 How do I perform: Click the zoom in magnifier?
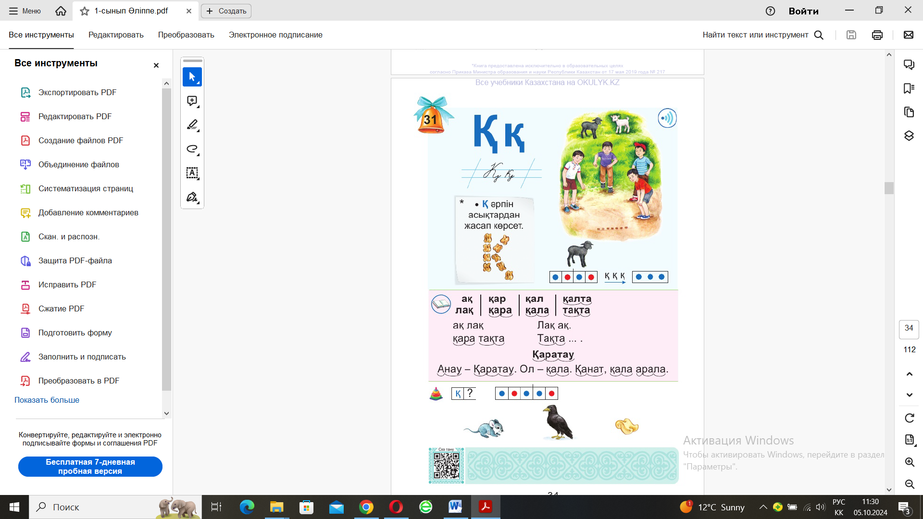(909, 462)
